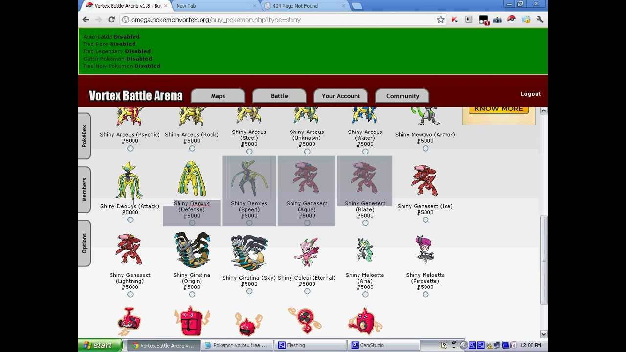Click Shiny Meloetta (Pirouette) sprite
Viewport: 626px width, 352px height.
pyautogui.click(x=425, y=250)
